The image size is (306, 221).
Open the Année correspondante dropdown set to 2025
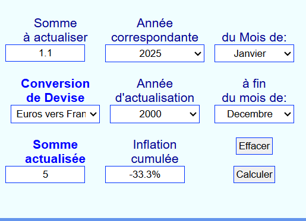click(154, 53)
